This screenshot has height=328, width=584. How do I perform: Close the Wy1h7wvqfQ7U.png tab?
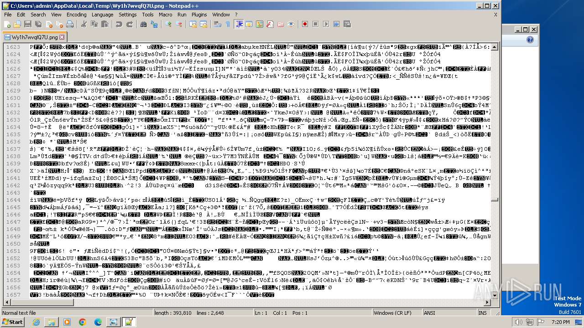point(63,37)
